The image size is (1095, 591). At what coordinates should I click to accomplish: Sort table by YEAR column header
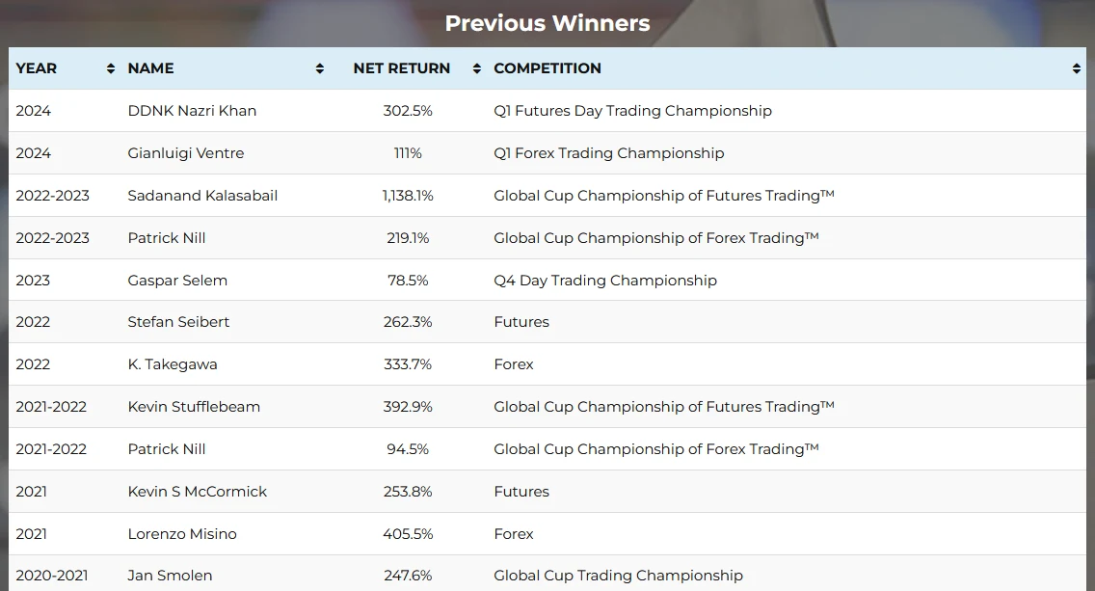coord(37,68)
